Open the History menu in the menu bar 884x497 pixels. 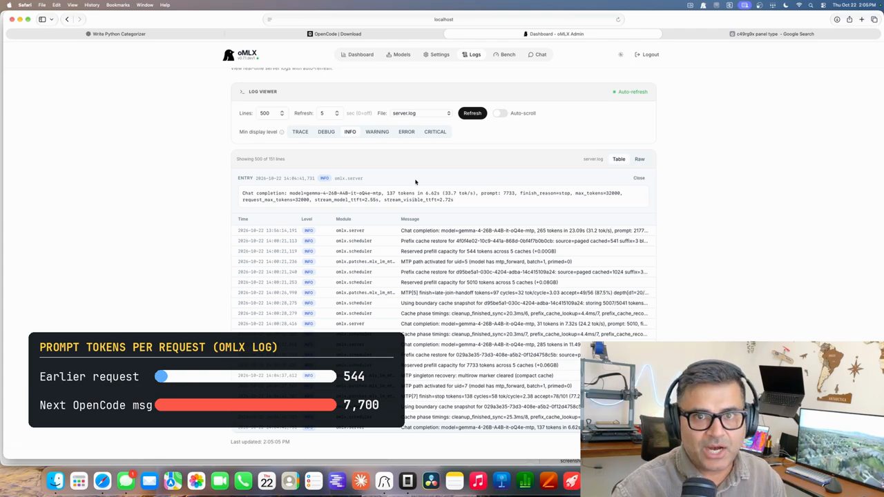click(x=92, y=5)
